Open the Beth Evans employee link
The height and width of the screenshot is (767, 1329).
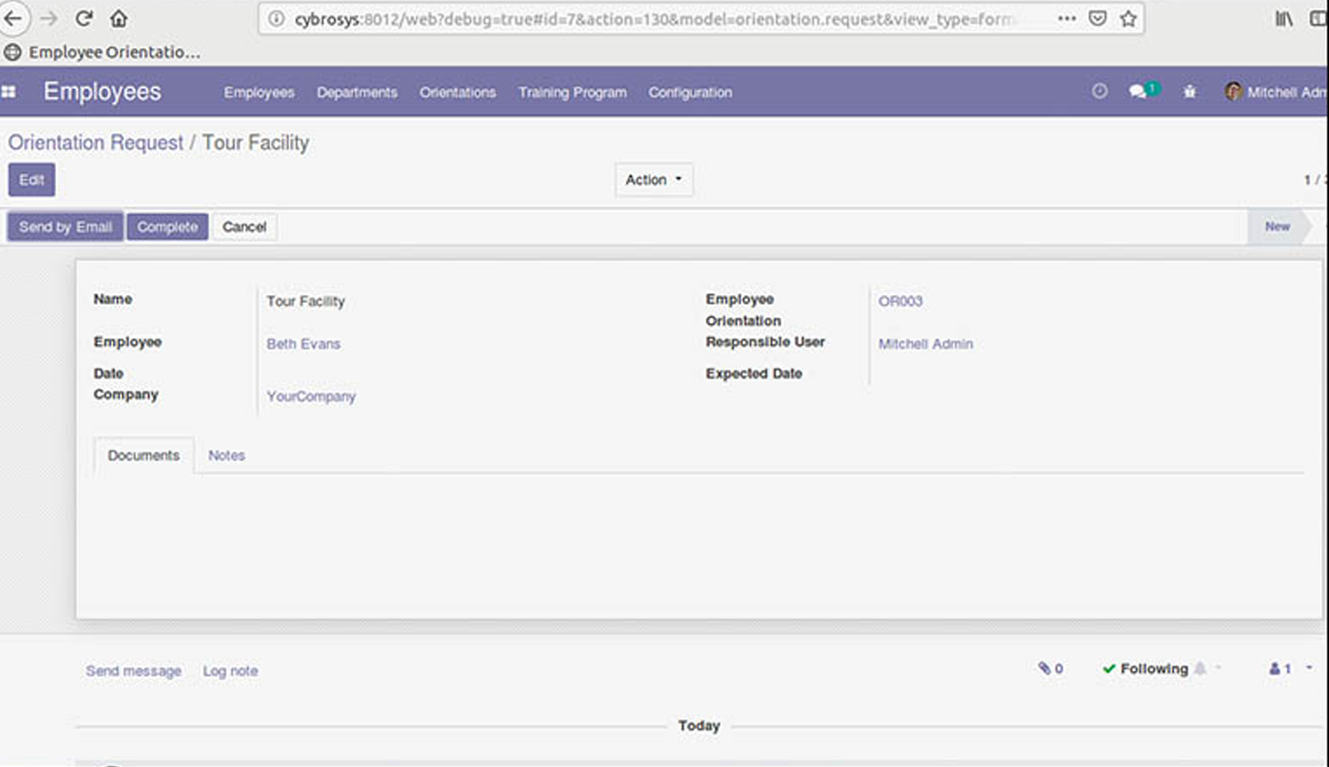point(304,343)
